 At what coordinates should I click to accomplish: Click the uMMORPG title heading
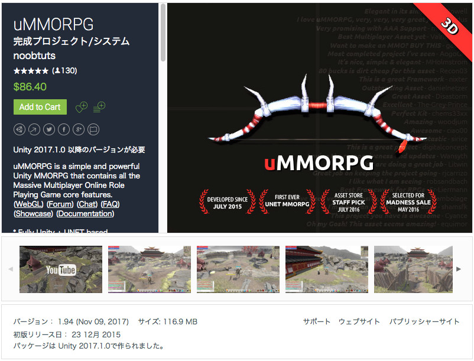[x=54, y=24]
